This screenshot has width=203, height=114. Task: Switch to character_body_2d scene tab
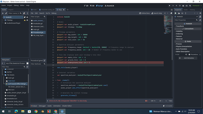tap(47, 10)
